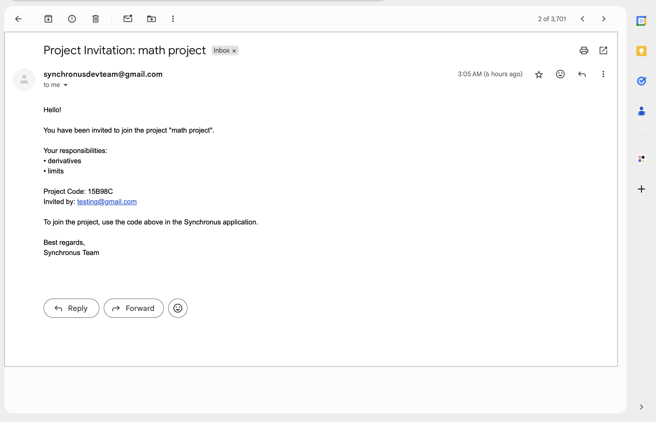Open Move to folder icon
Screen dimensions: 656x422
(151, 19)
